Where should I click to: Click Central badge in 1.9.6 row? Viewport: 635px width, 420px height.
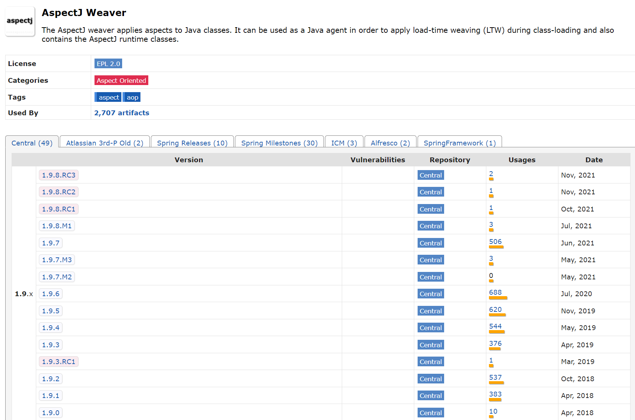tap(431, 294)
